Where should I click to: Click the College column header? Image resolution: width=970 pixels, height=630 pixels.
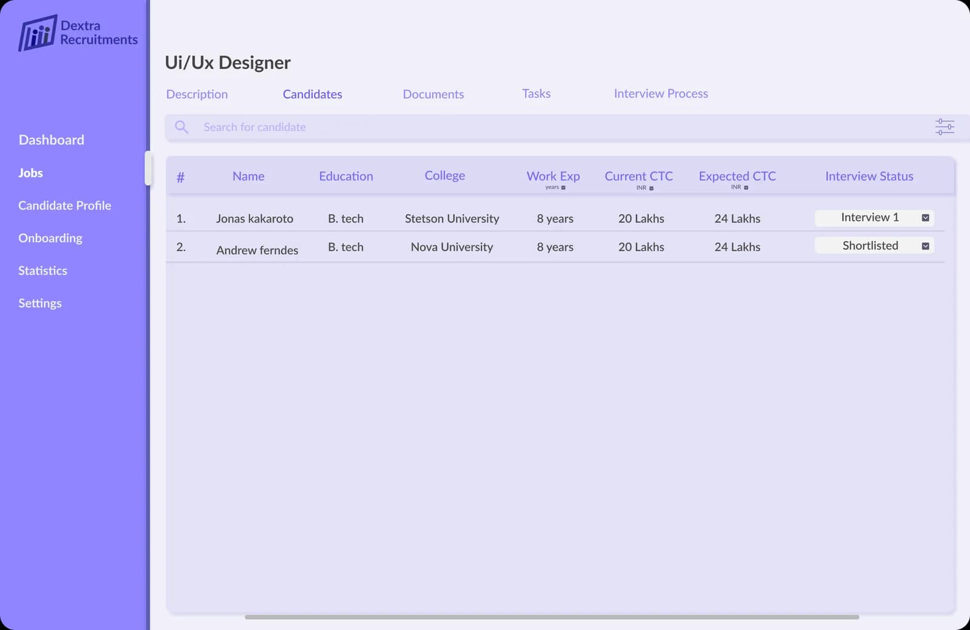(x=445, y=176)
